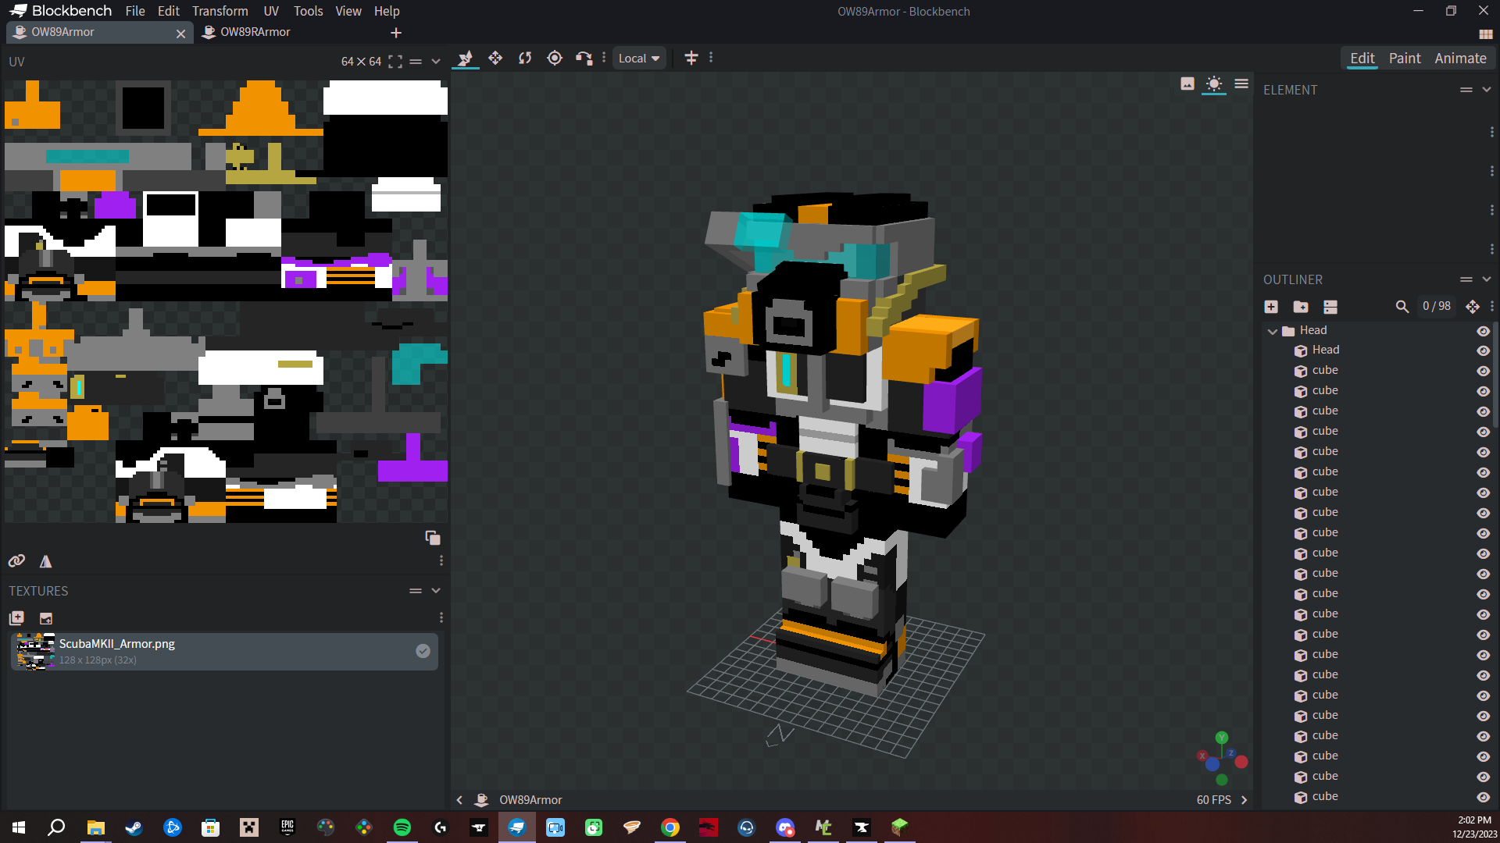1500x843 pixels.
Task: Toggle visibility of Head cube element
Action: pos(1483,350)
